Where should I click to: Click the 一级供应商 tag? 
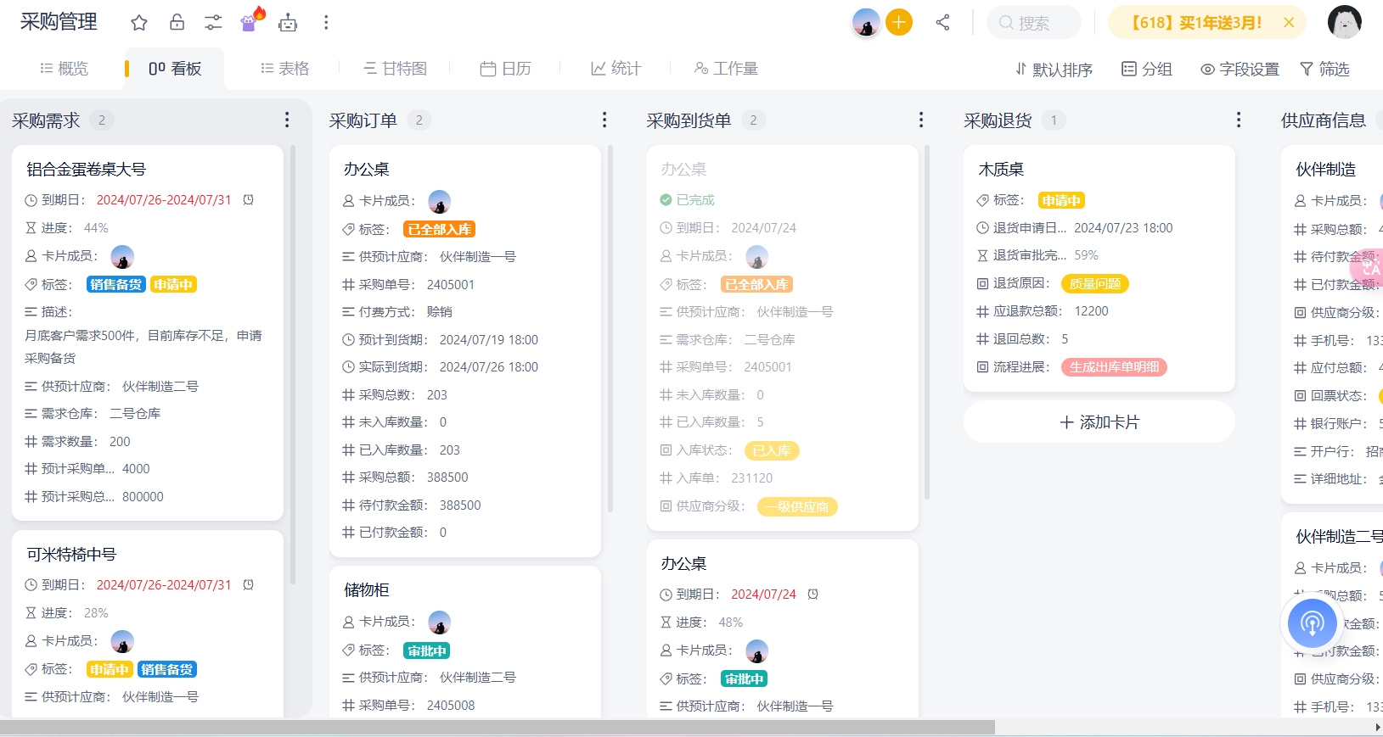click(x=796, y=507)
